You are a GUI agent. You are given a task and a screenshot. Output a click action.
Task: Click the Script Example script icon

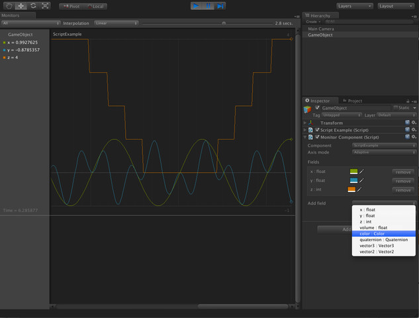[x=311, y=130]
